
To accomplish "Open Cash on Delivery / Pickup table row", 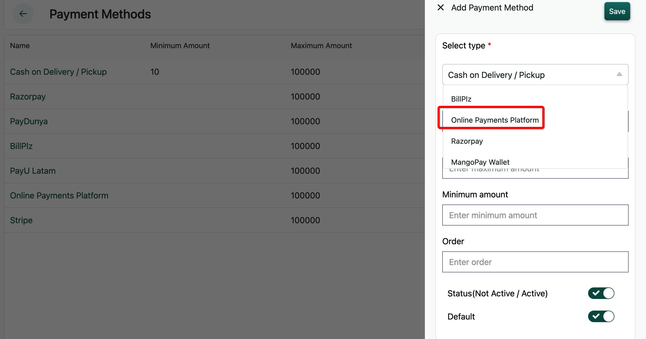I will tap(58, 72).
